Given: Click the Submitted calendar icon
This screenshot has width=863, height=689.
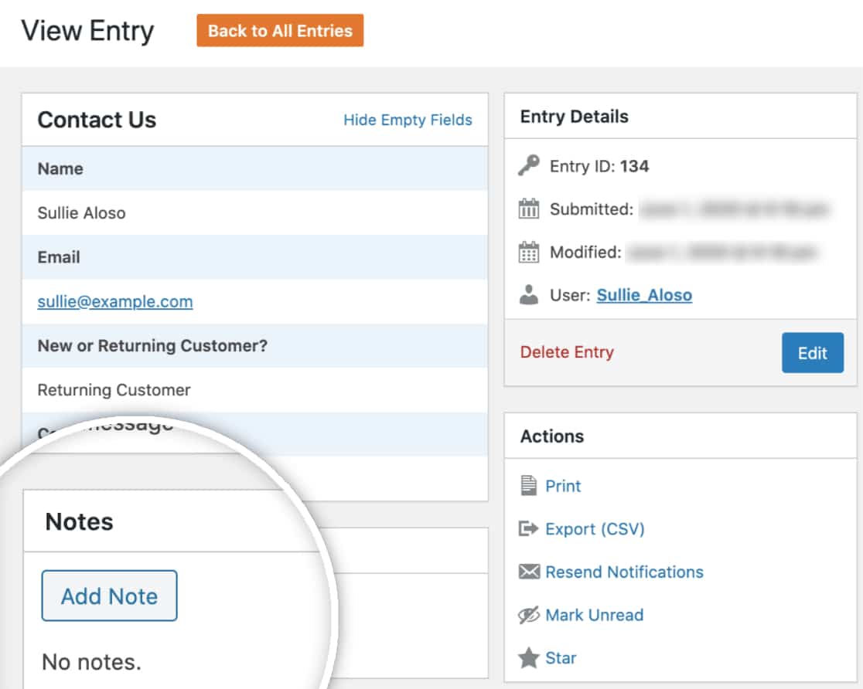Looking at the screenshot, I should 529,209.
